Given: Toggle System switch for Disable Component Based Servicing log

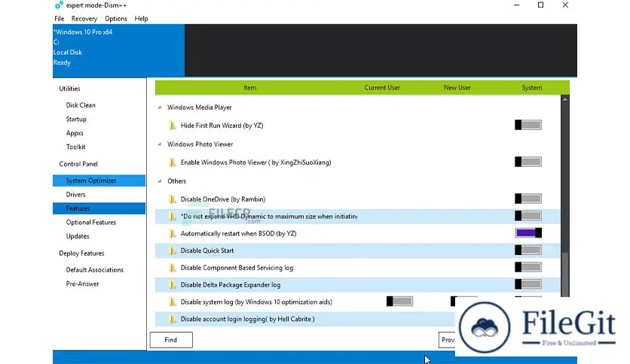Looking at the screenshot, I should [528, 268].
